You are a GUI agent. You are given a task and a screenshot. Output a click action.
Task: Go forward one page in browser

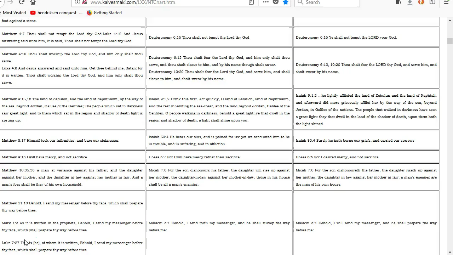tap(10, 2)
